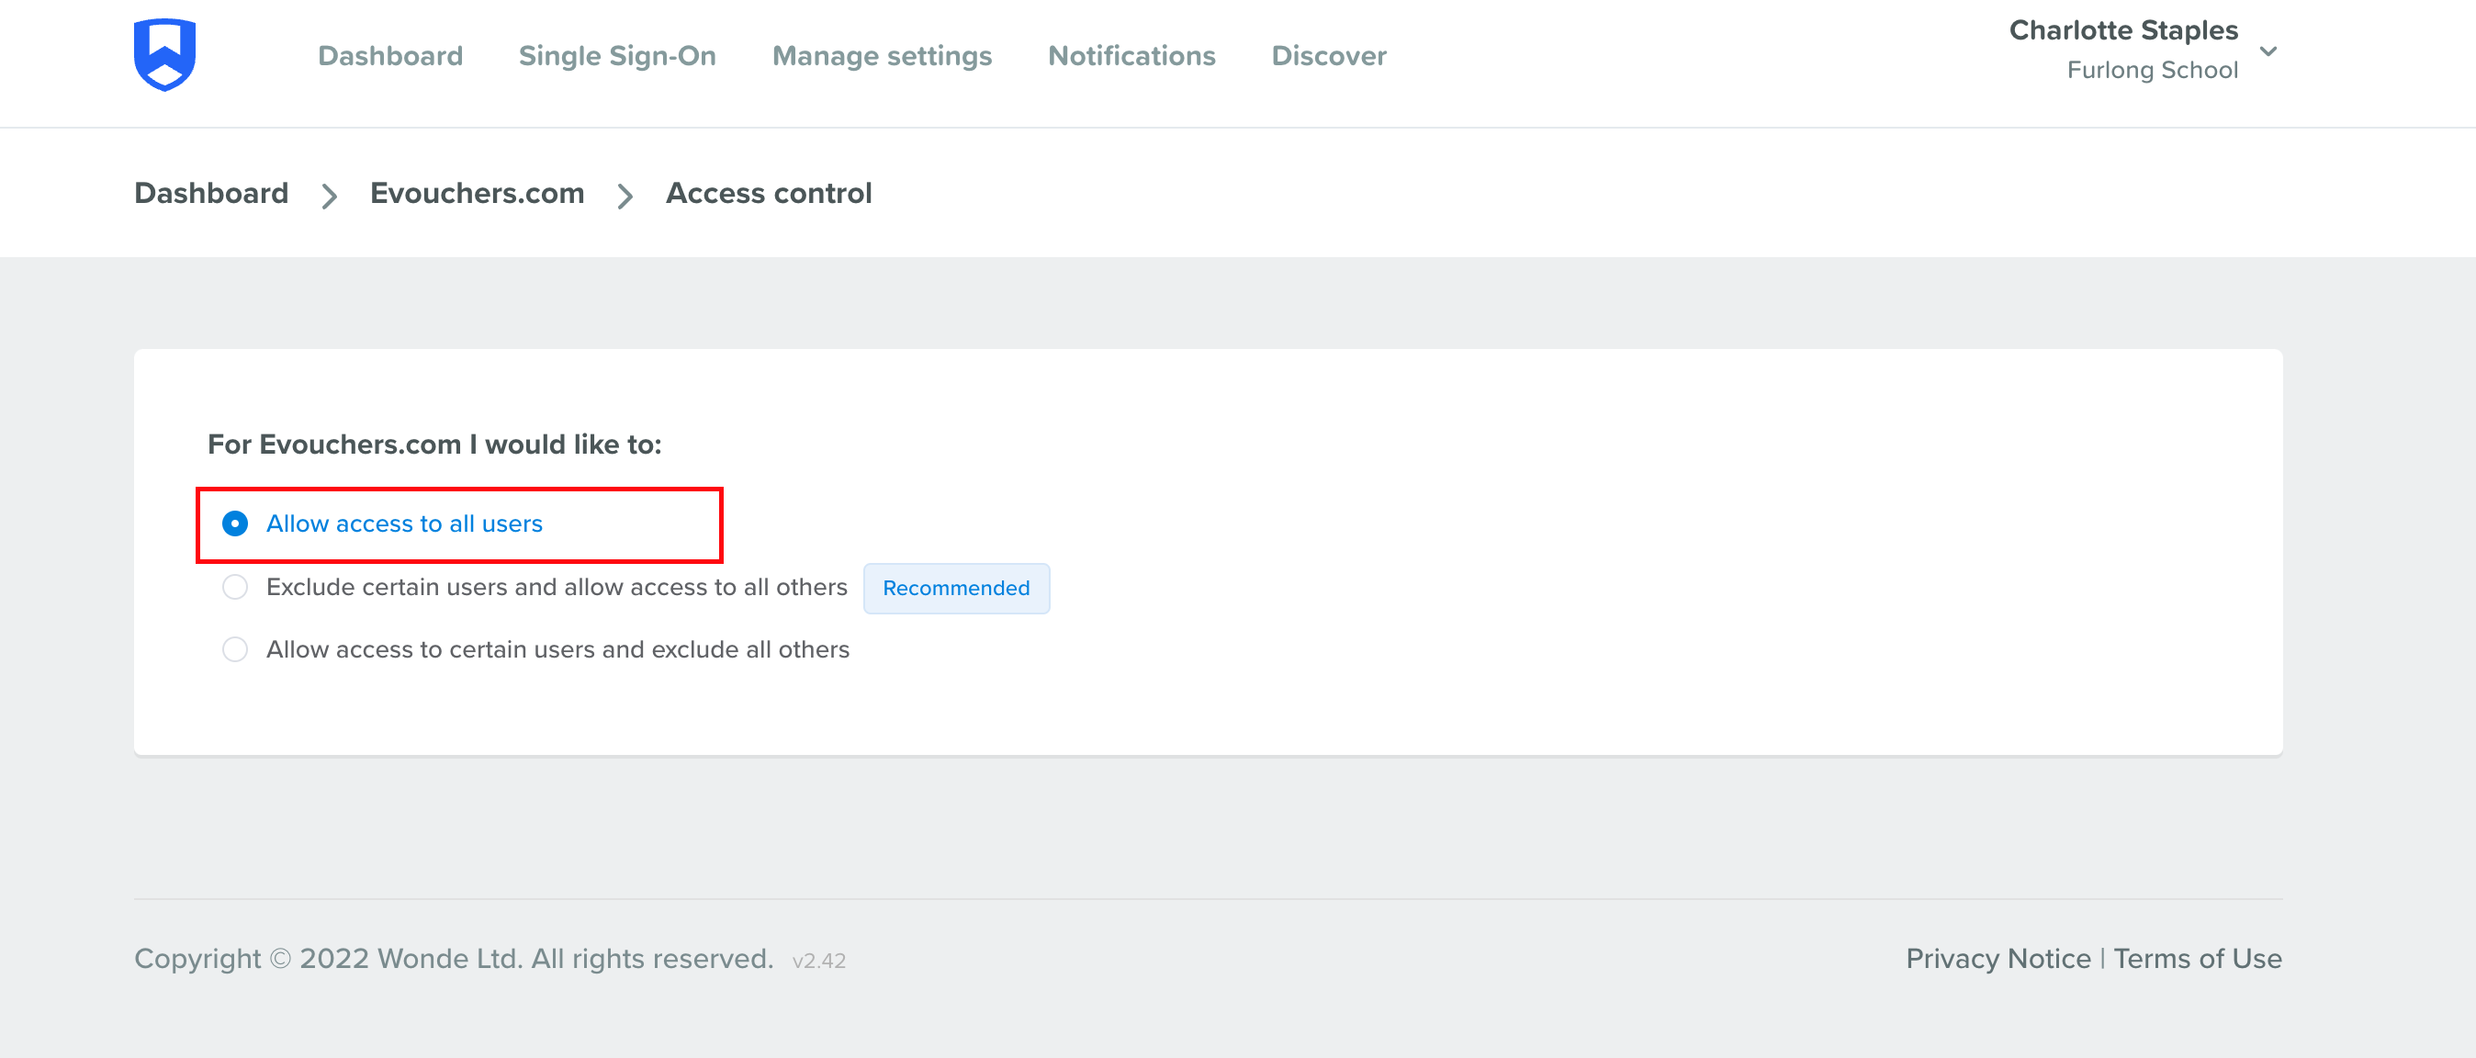Click the breadcrumb chevron after Evouchers.com
The image size is (2476, 1058).
coord(625,195)
